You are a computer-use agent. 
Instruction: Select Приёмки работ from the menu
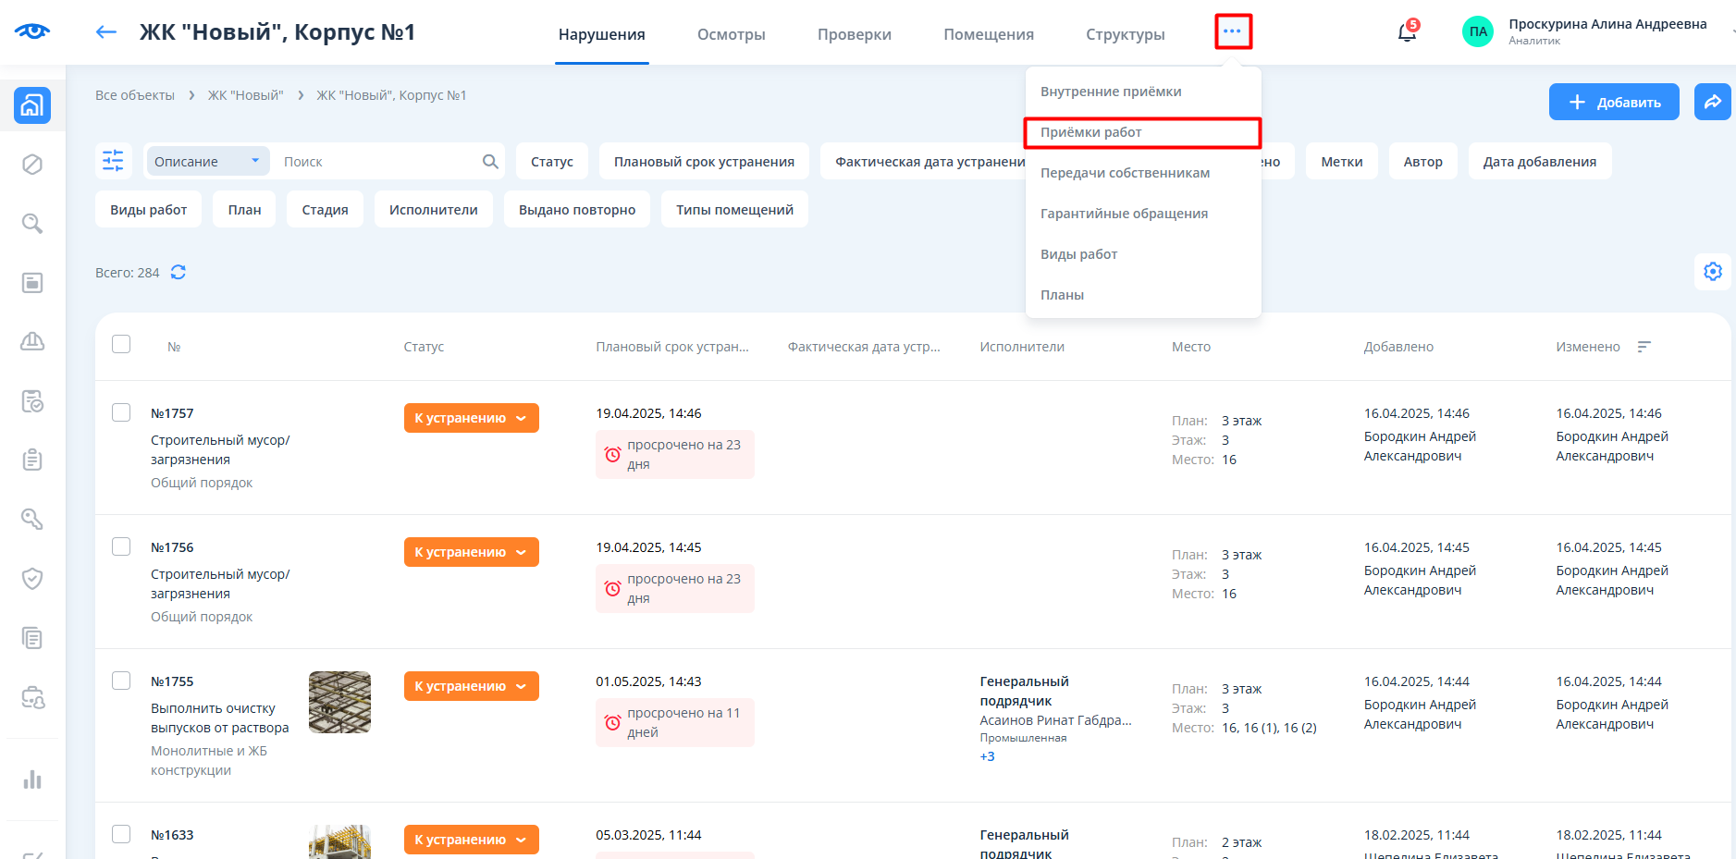click(1091, 132)
